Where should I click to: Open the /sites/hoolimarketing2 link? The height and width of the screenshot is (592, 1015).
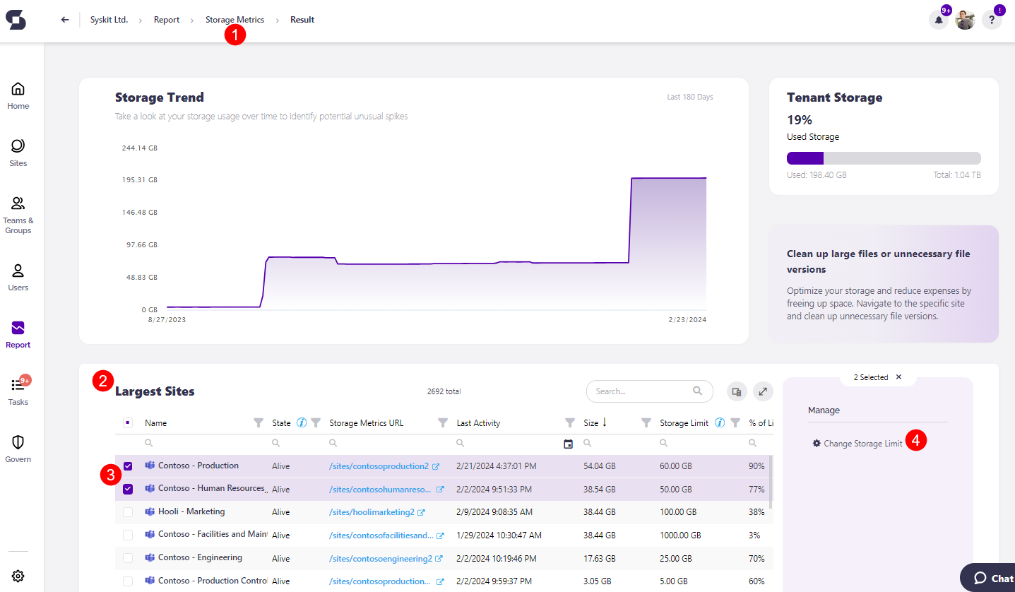pyautogui.click(x=372, y=511)
